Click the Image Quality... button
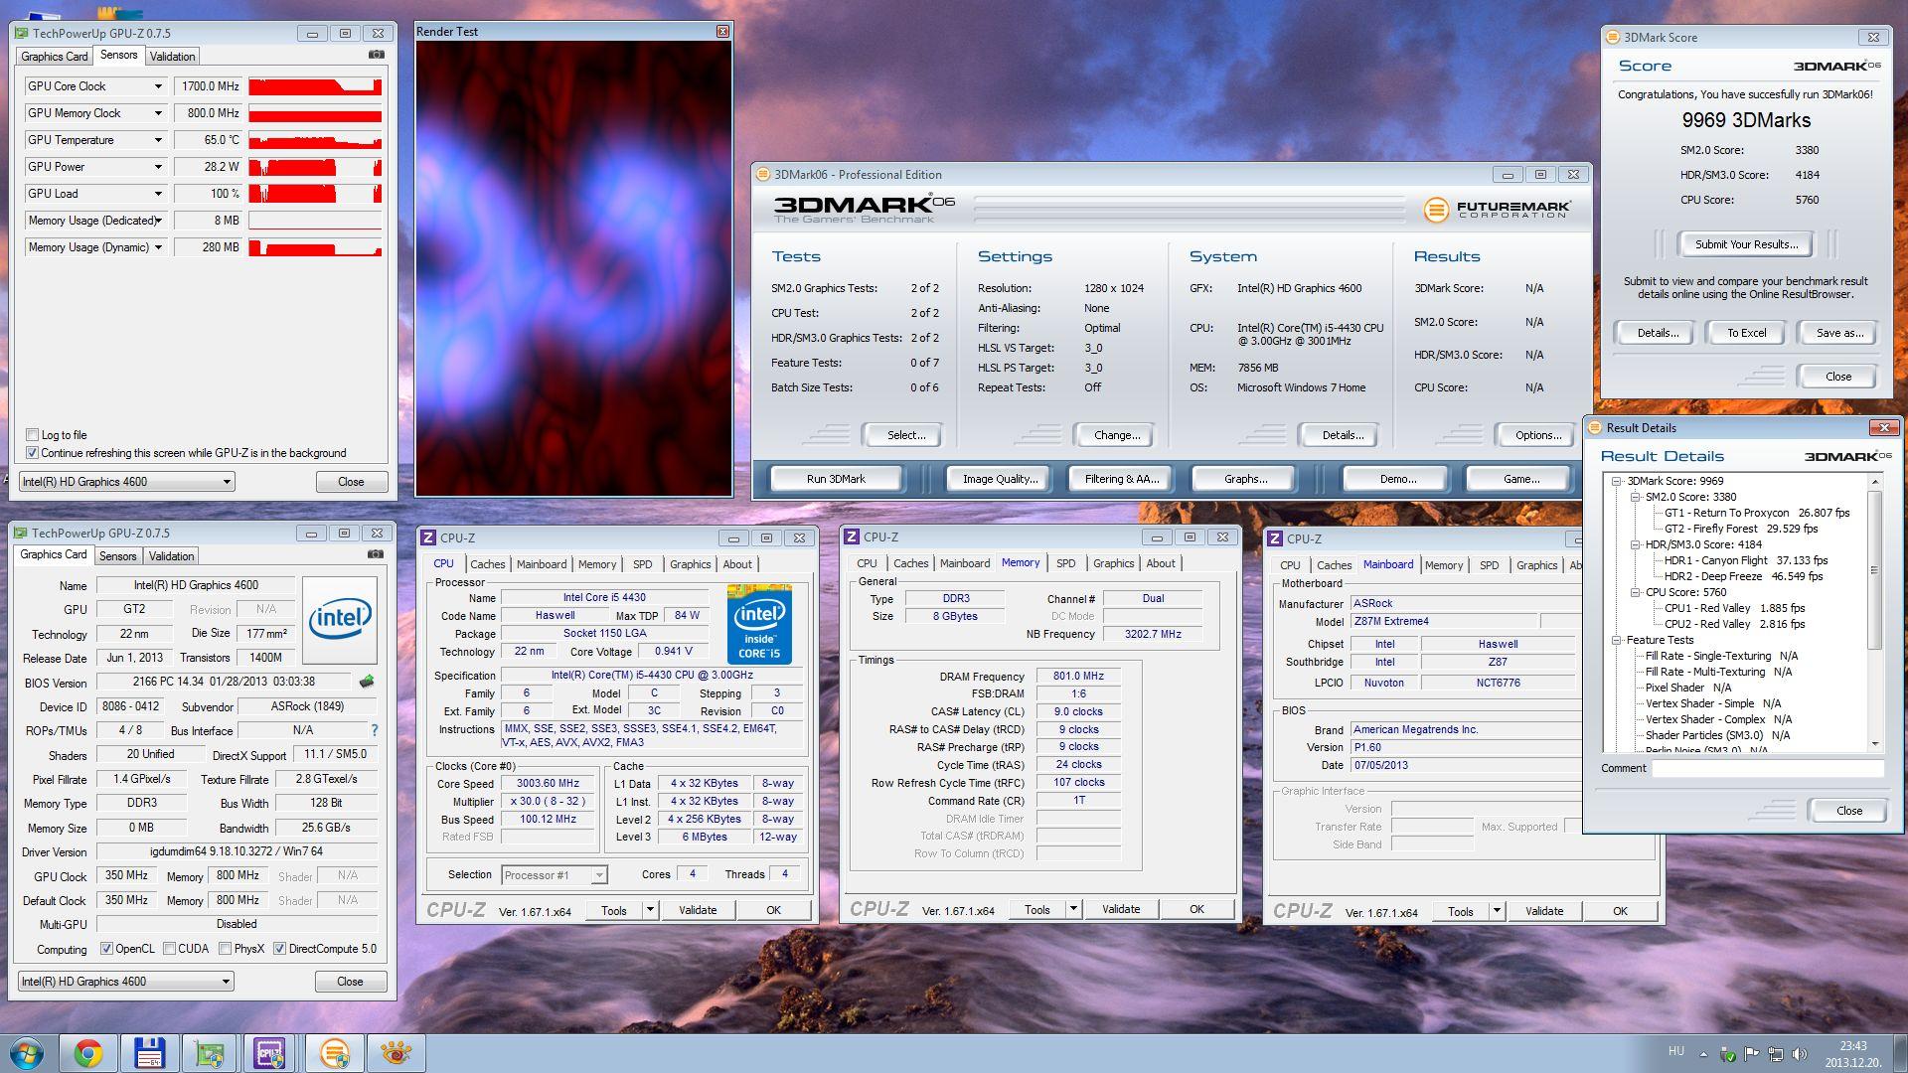This screenshot has width=1908, height=1073. (1000, 479)
